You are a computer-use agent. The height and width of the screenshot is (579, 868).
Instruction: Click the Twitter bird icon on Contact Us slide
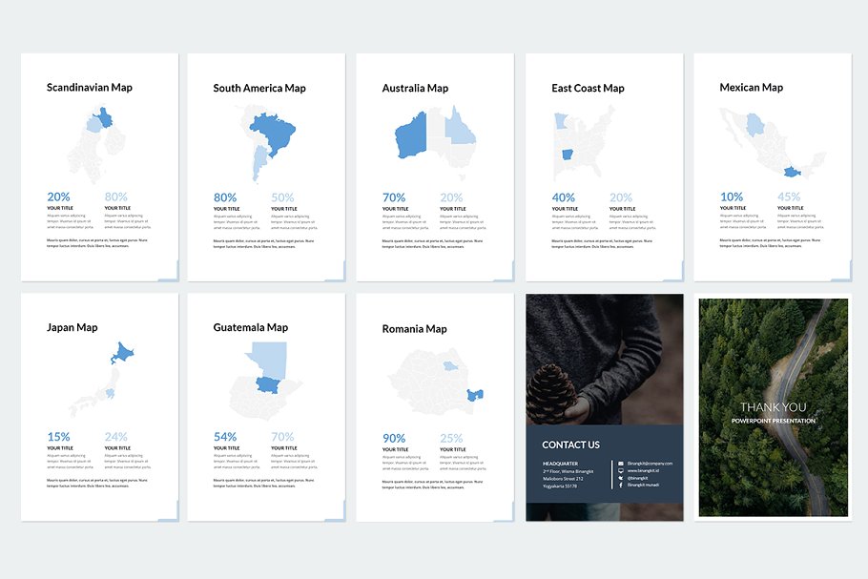(621, 478)
